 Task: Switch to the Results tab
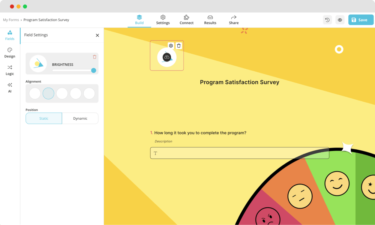[x=210, y=20]
